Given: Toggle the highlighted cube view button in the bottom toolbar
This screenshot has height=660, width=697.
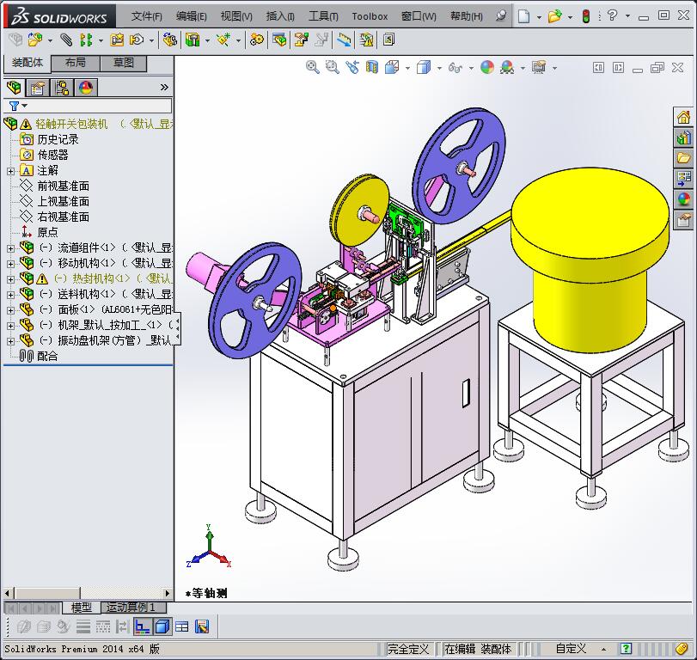Looking at the screenshot, I should tap(162, 626).
